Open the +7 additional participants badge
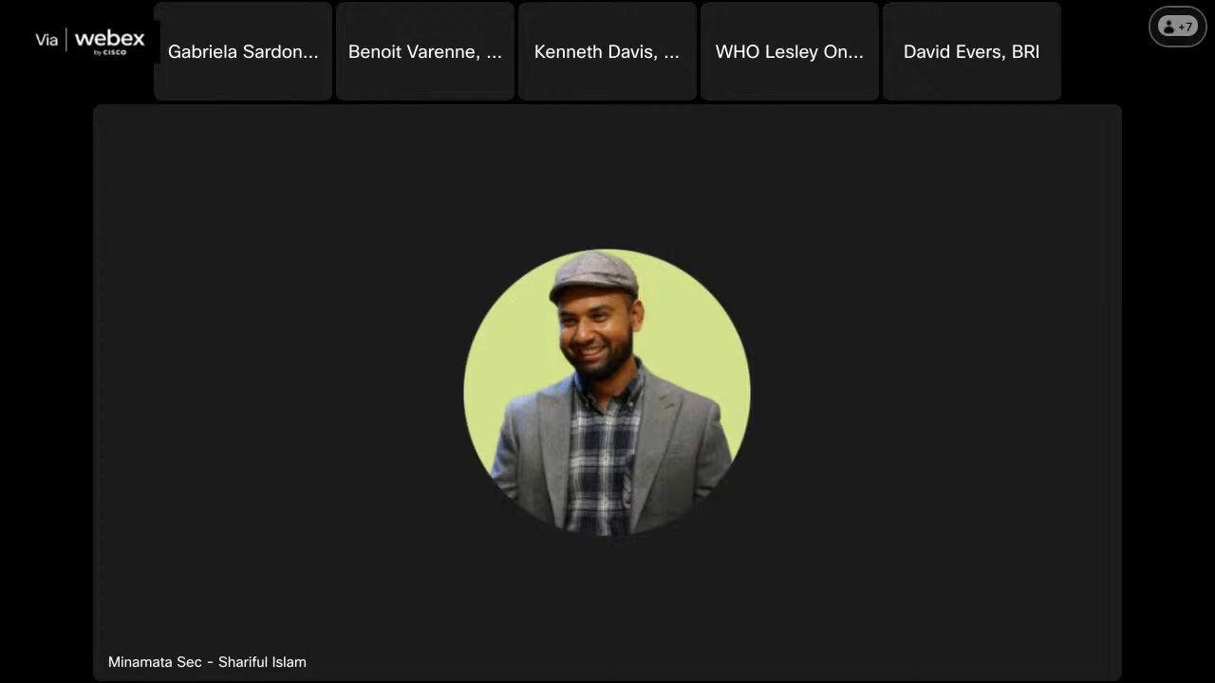The image size is (1215, 683). click(x=1177, y=27)
